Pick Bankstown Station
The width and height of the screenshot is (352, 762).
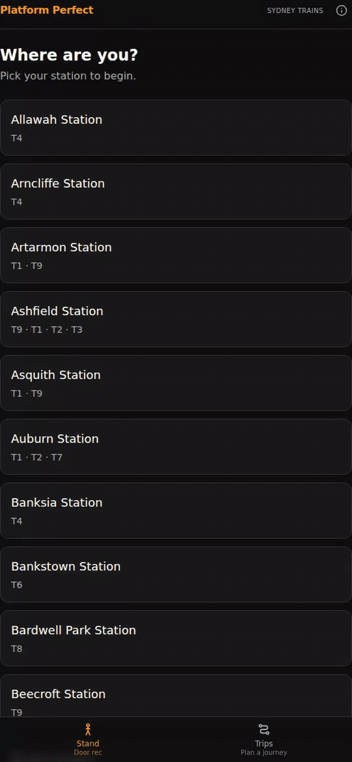point(176,574)
